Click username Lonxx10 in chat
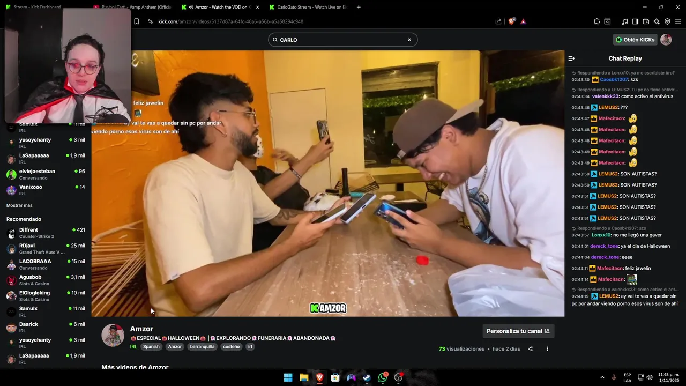Viewport: 686px width, 386px height. coord(601,235)
